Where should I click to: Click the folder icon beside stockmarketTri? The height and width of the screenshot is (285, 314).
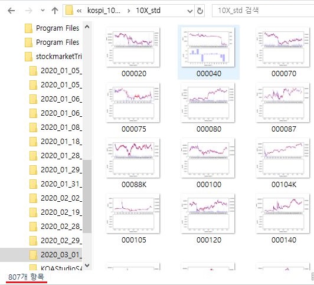[x=28, y=57]
